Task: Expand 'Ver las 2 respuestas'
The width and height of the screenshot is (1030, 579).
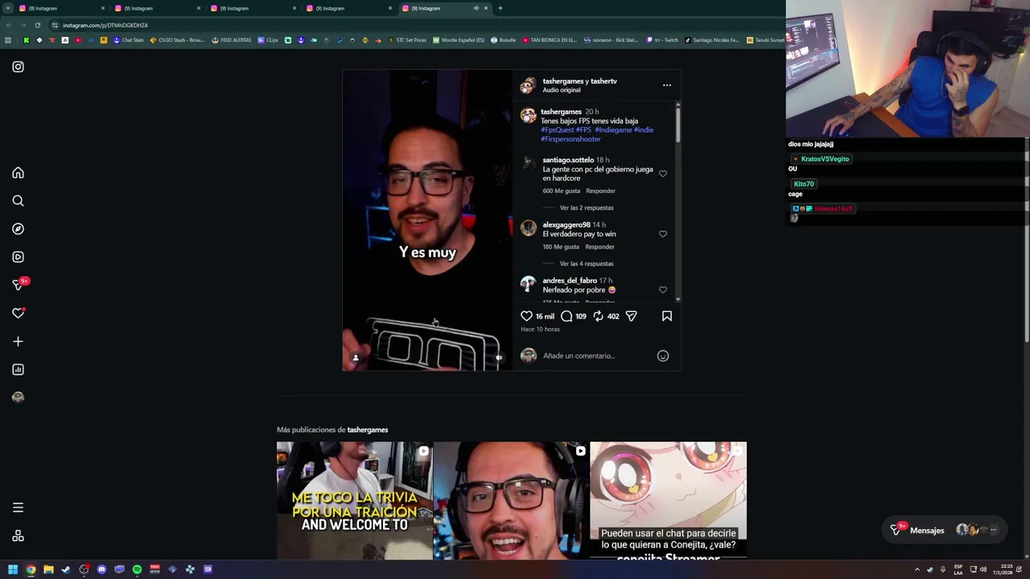Action: (587, 207)
